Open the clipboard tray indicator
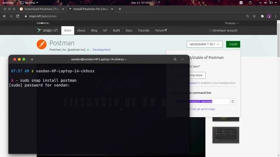Screen dimensions: 280x157 pyautogui.click(x=250, y=3)
